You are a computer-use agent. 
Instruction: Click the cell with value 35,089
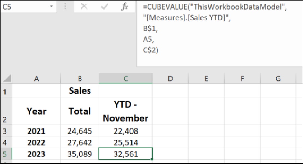coord(80,154)
